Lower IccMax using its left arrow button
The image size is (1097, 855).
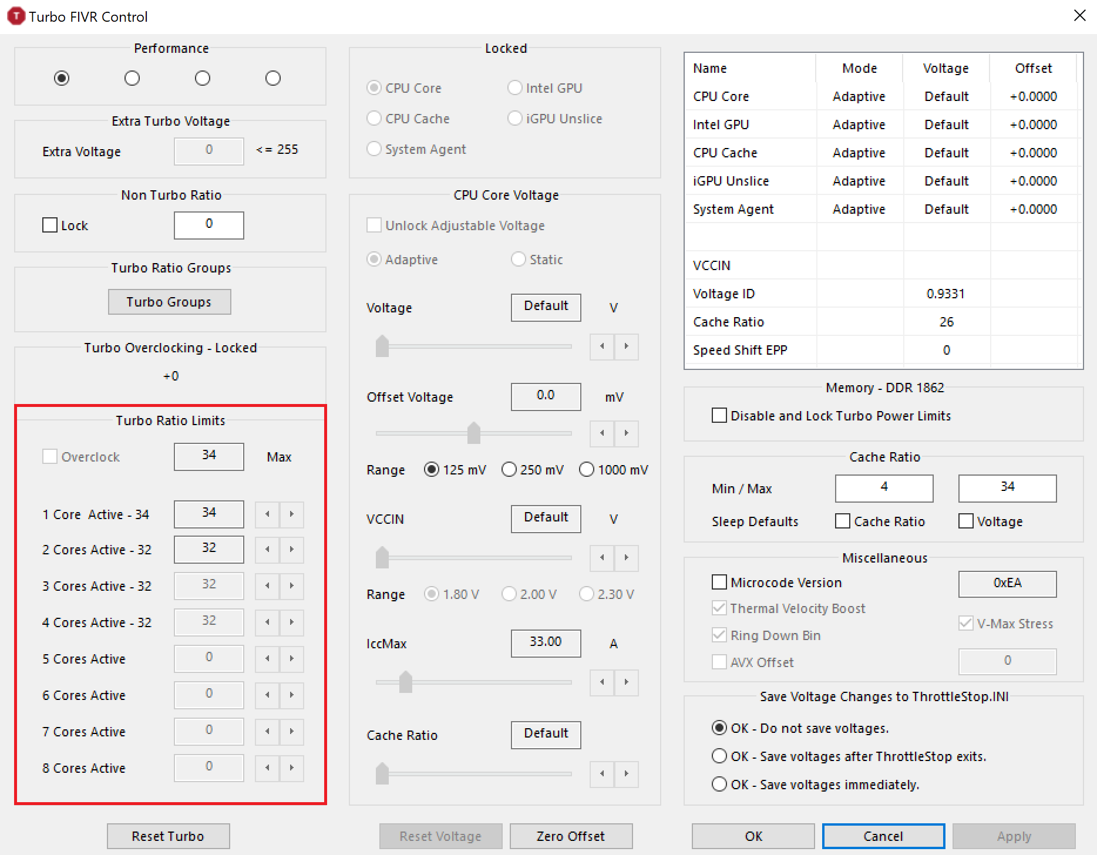click(602, 682)
